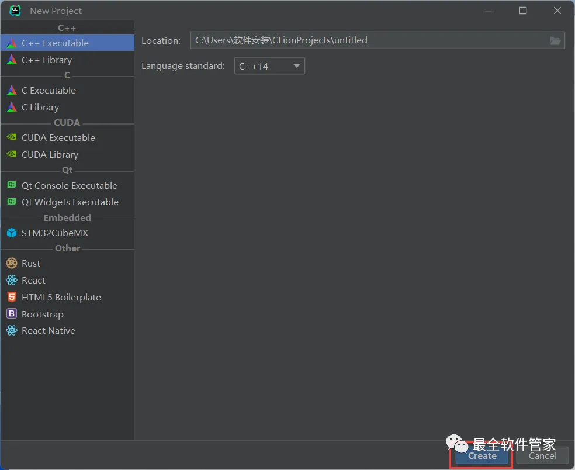Close the New Project dialog
Screen dimensions: 575x470
coord(557,11)
